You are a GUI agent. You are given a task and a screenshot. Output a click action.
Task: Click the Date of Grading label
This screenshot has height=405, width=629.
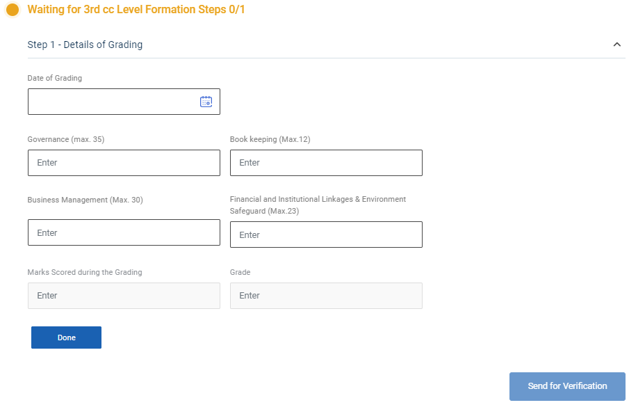[x=55, y=78]
